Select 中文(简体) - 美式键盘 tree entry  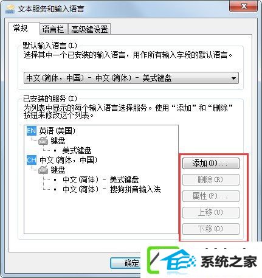tap(101, 179)
